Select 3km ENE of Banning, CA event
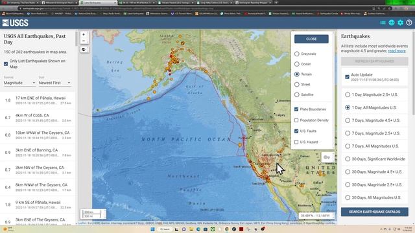 (x=38, y=153)
